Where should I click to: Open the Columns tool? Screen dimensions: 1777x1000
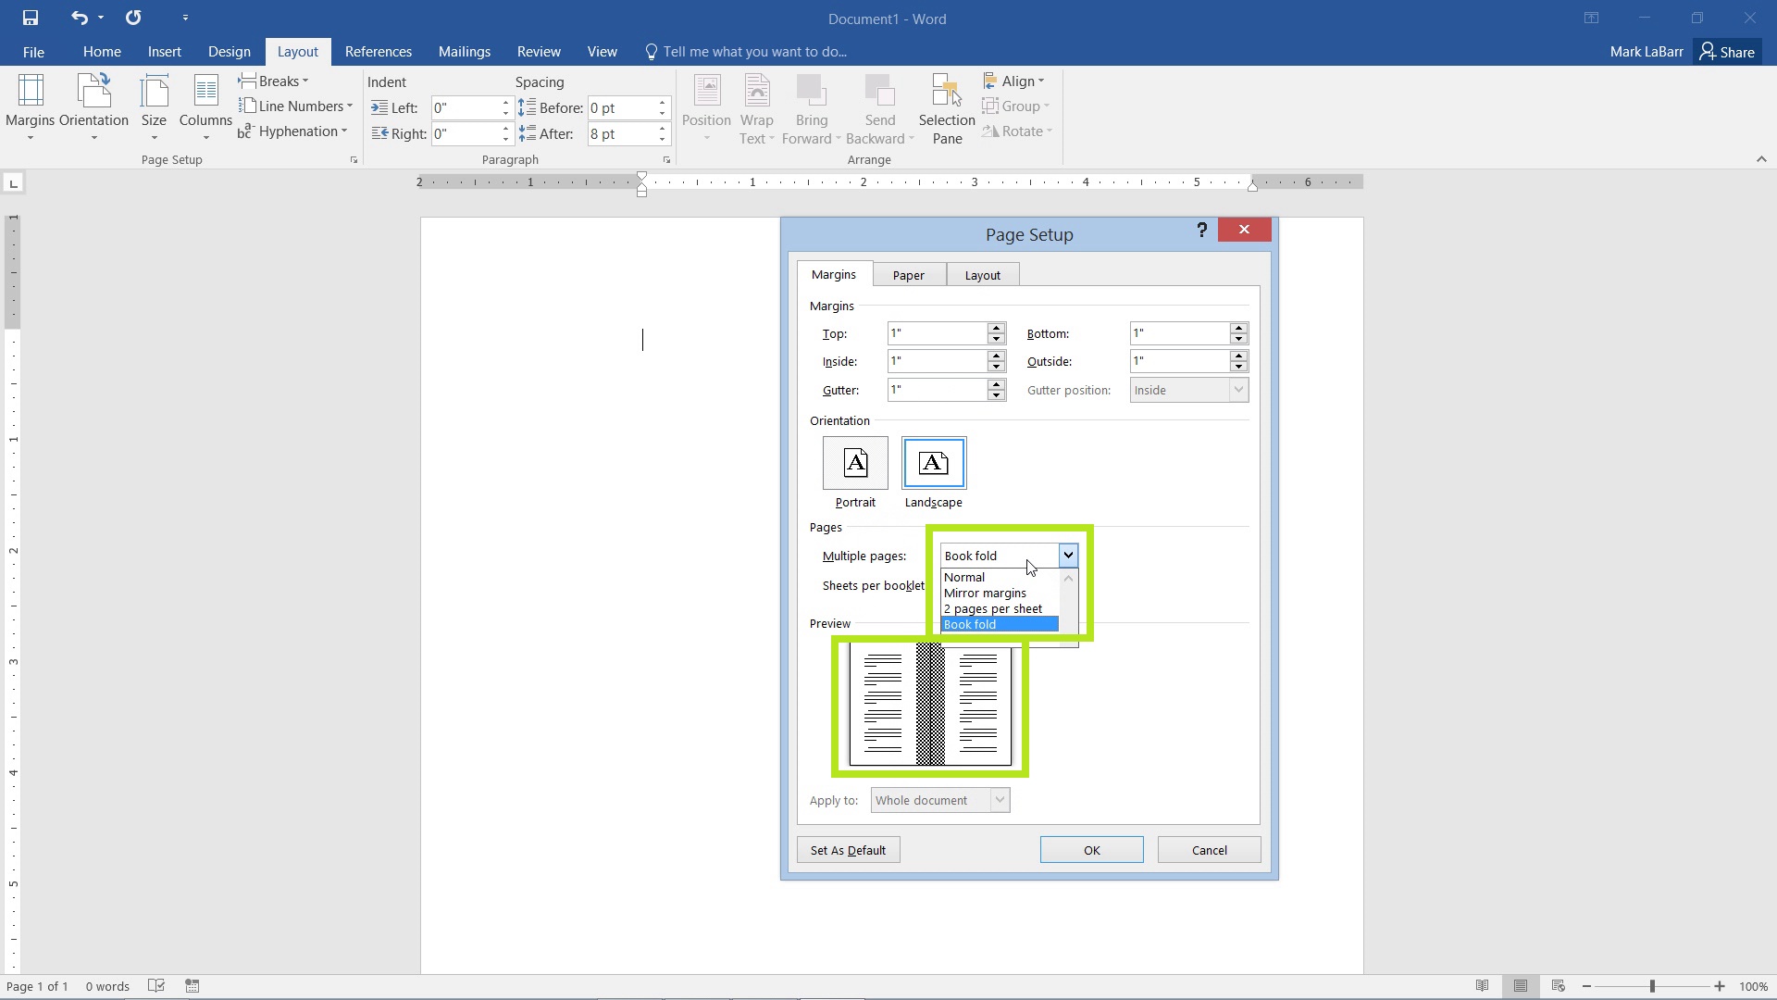click(x=205, y=106)
